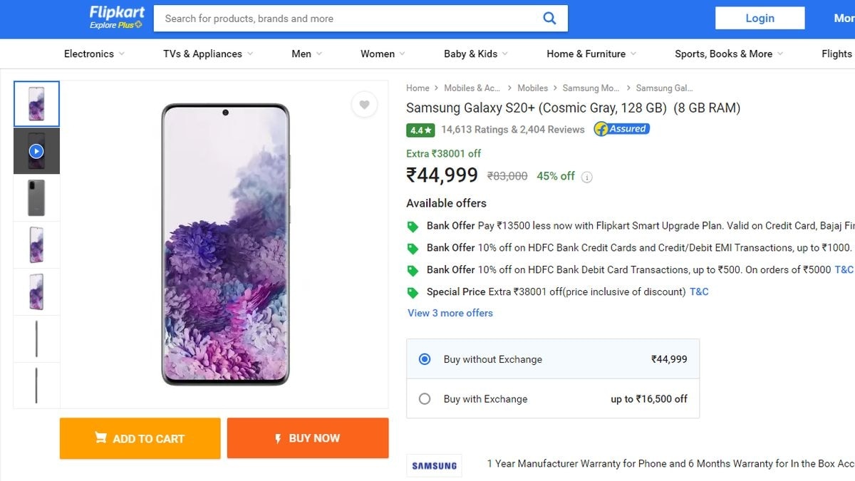Click the Login button

click(760, 19)
